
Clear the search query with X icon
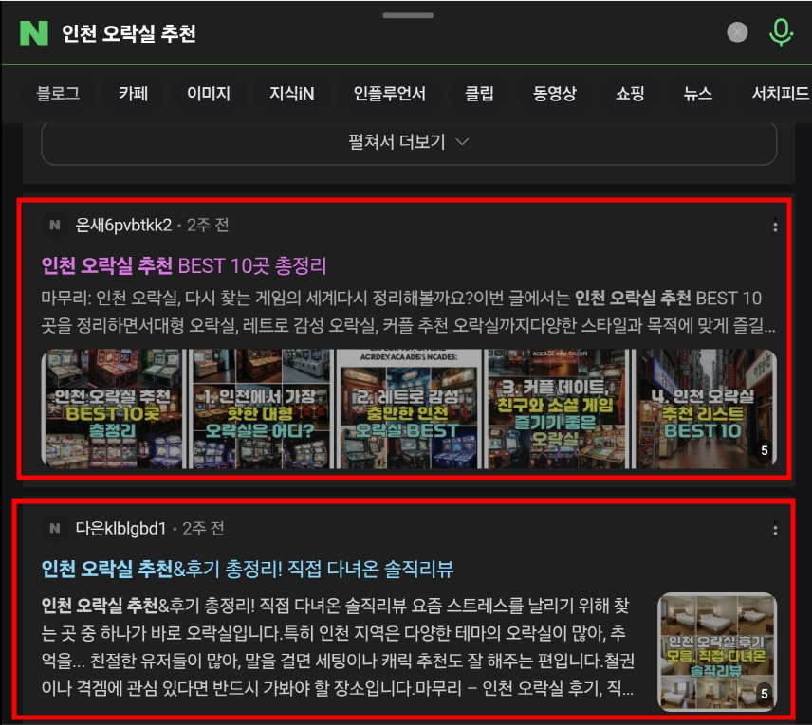pyautogui.click(x=737, y=32)
